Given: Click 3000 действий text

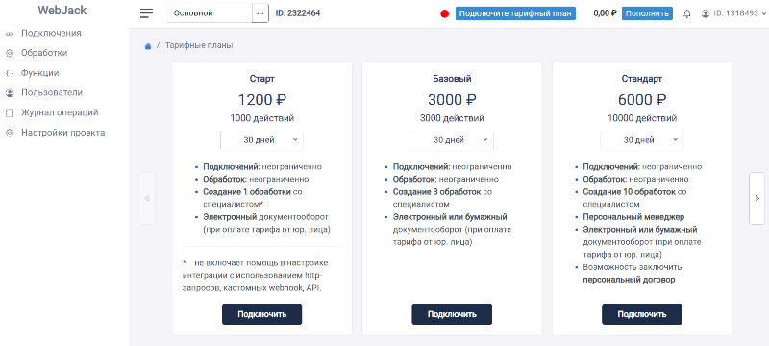Looking at the screenshot, I should [x=452, y=118].
